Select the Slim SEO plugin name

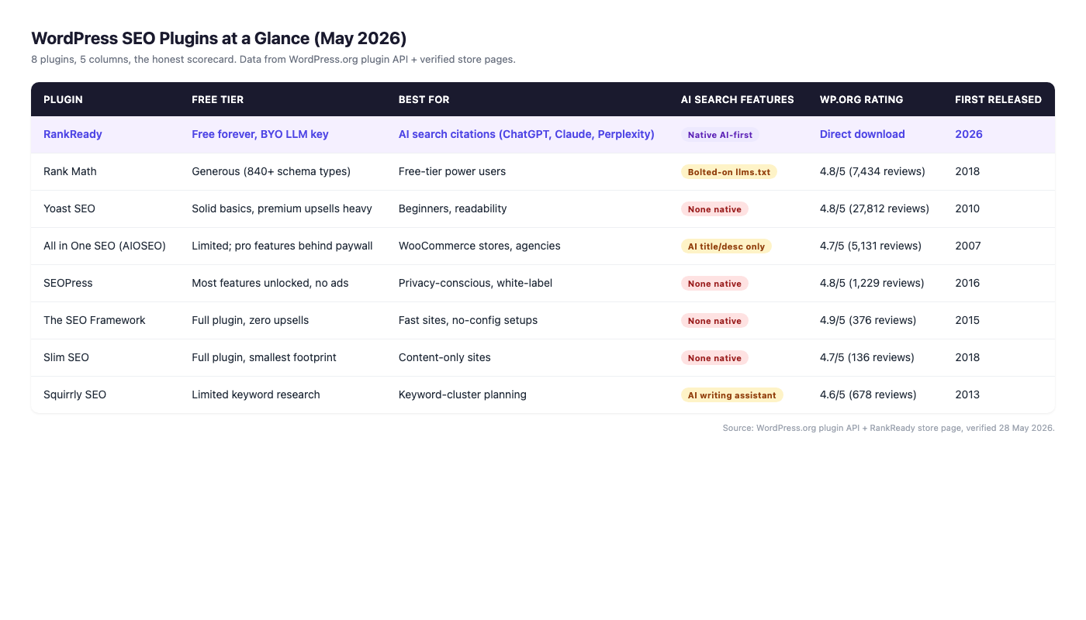(66, 357)
